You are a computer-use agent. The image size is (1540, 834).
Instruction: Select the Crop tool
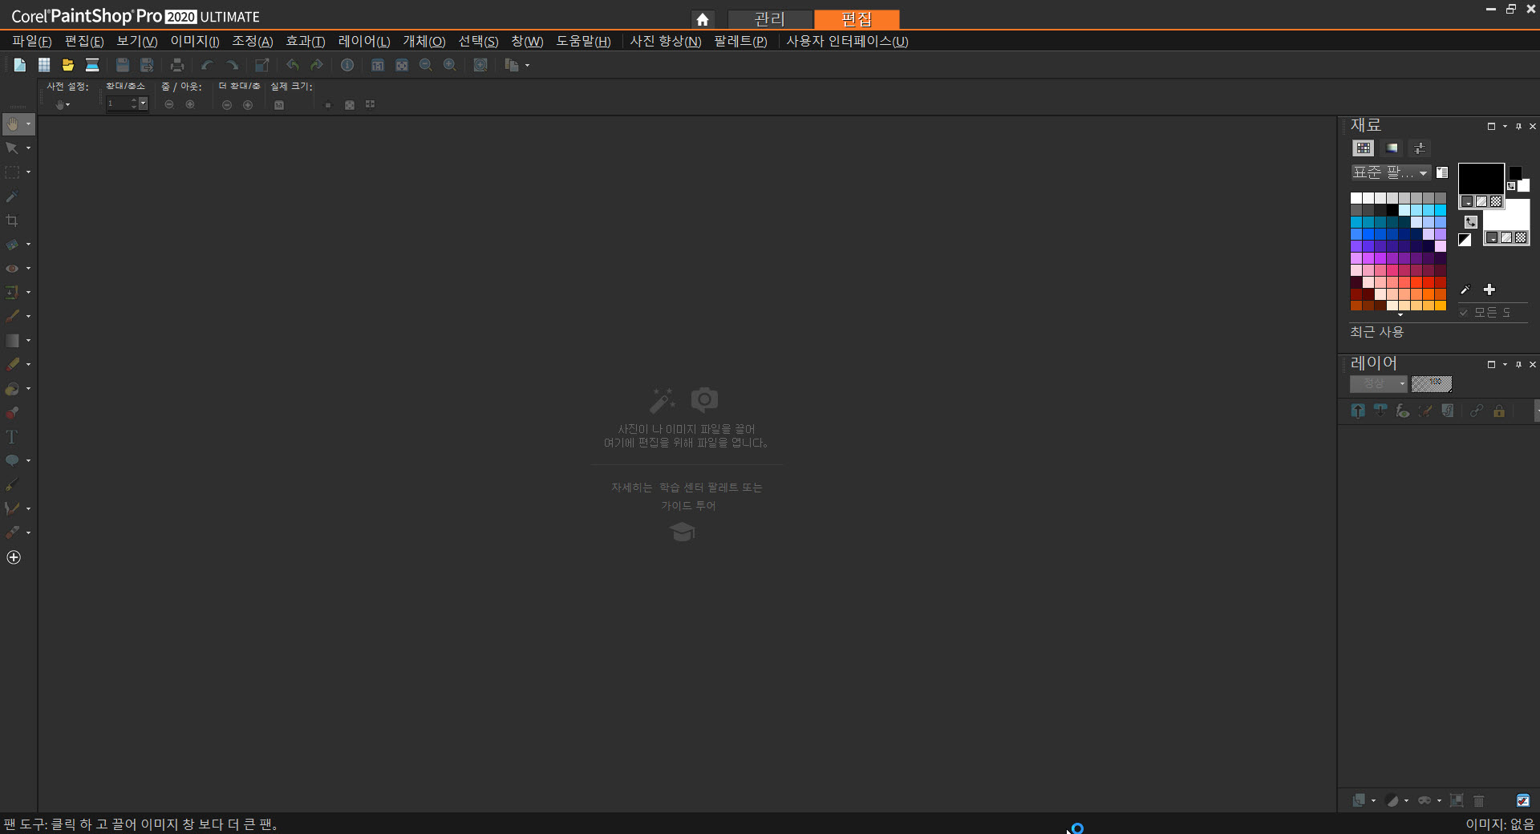pyautogui.click(x=12, y=221)
